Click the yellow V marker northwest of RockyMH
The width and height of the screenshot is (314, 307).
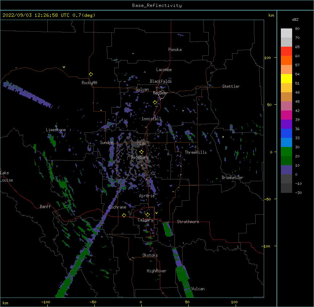(64, 67)
